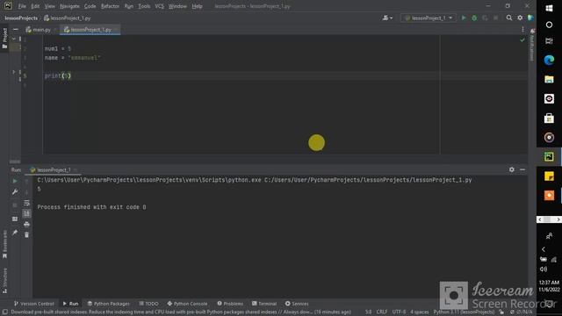
Task: Open the Refactor menu
Action: [x=110, y=6]
